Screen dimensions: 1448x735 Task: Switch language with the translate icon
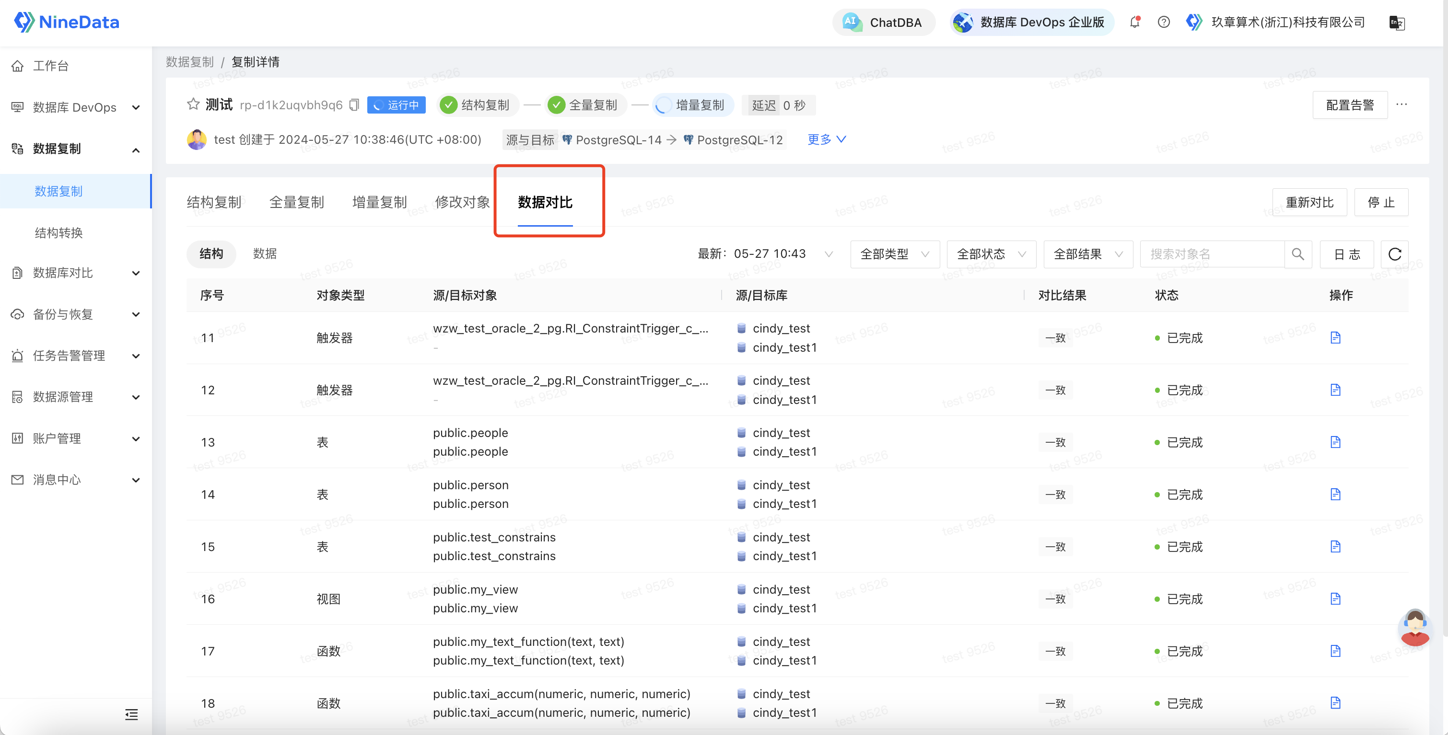[1397, 23]
